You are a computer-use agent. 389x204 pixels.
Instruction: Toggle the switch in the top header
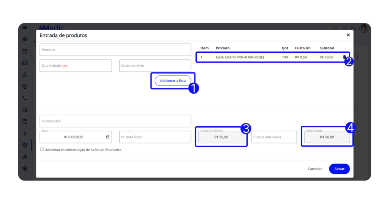(332, 29)
